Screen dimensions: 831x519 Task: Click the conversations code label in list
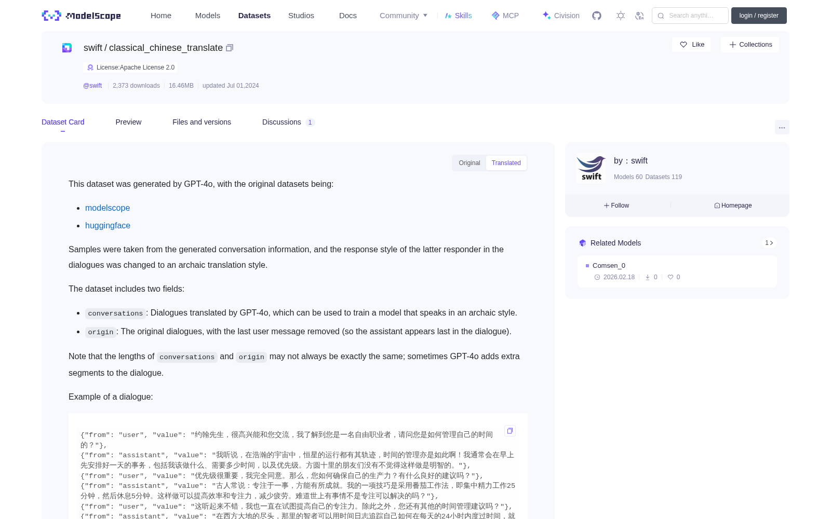pos(115,313)
